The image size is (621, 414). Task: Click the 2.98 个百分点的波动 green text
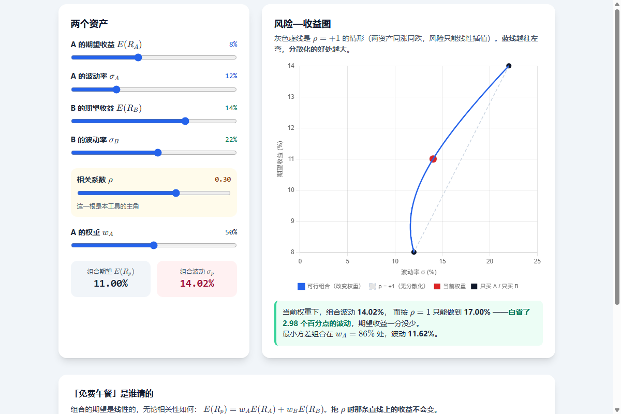pyautogui.click(x=317, y=323)
